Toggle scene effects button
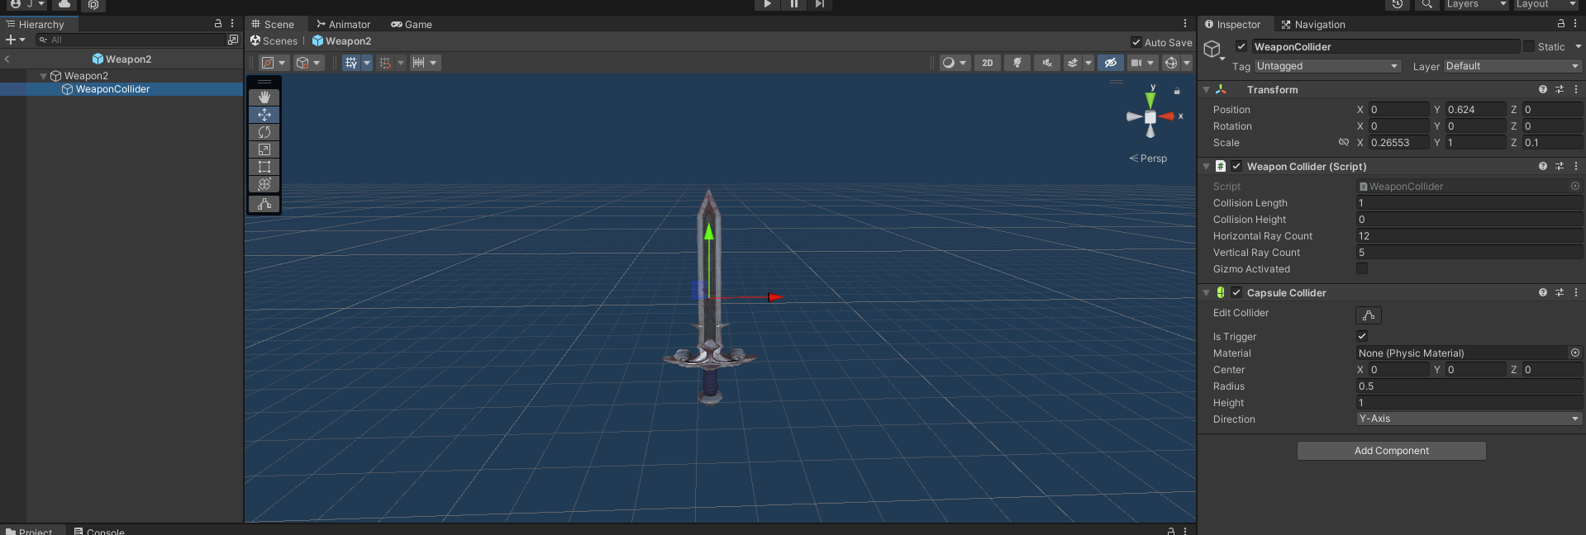This screenshot has width=1586, height=535. [1073, 63]
